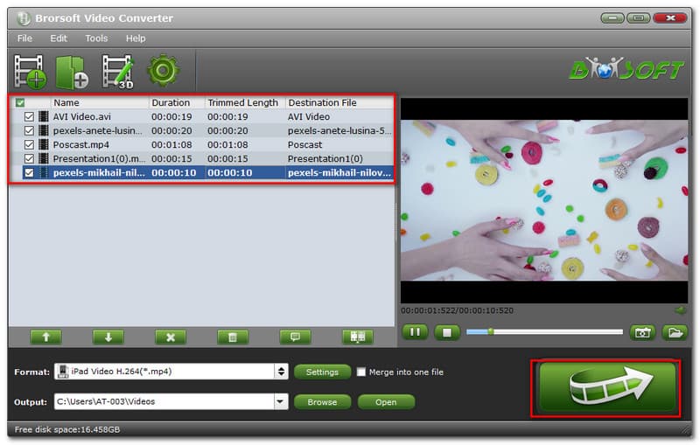Click the Add from folder icon

pyautogui.click(x=71, y=72)
